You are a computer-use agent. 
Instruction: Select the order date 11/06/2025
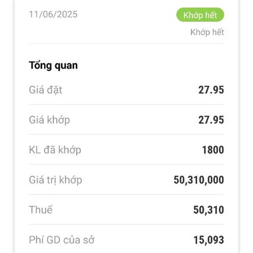[x=53, y=14]
